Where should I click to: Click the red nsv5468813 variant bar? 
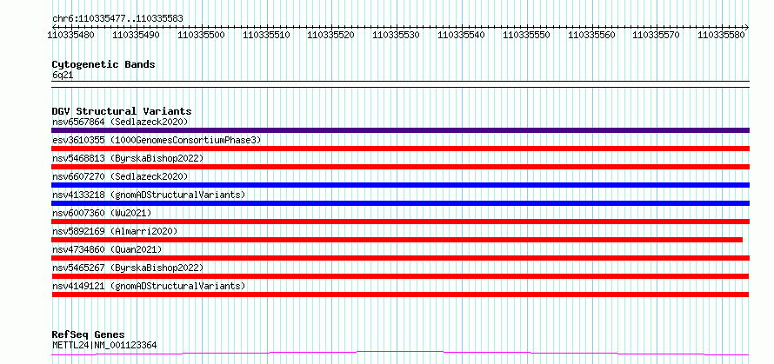(x=400, y=167)
